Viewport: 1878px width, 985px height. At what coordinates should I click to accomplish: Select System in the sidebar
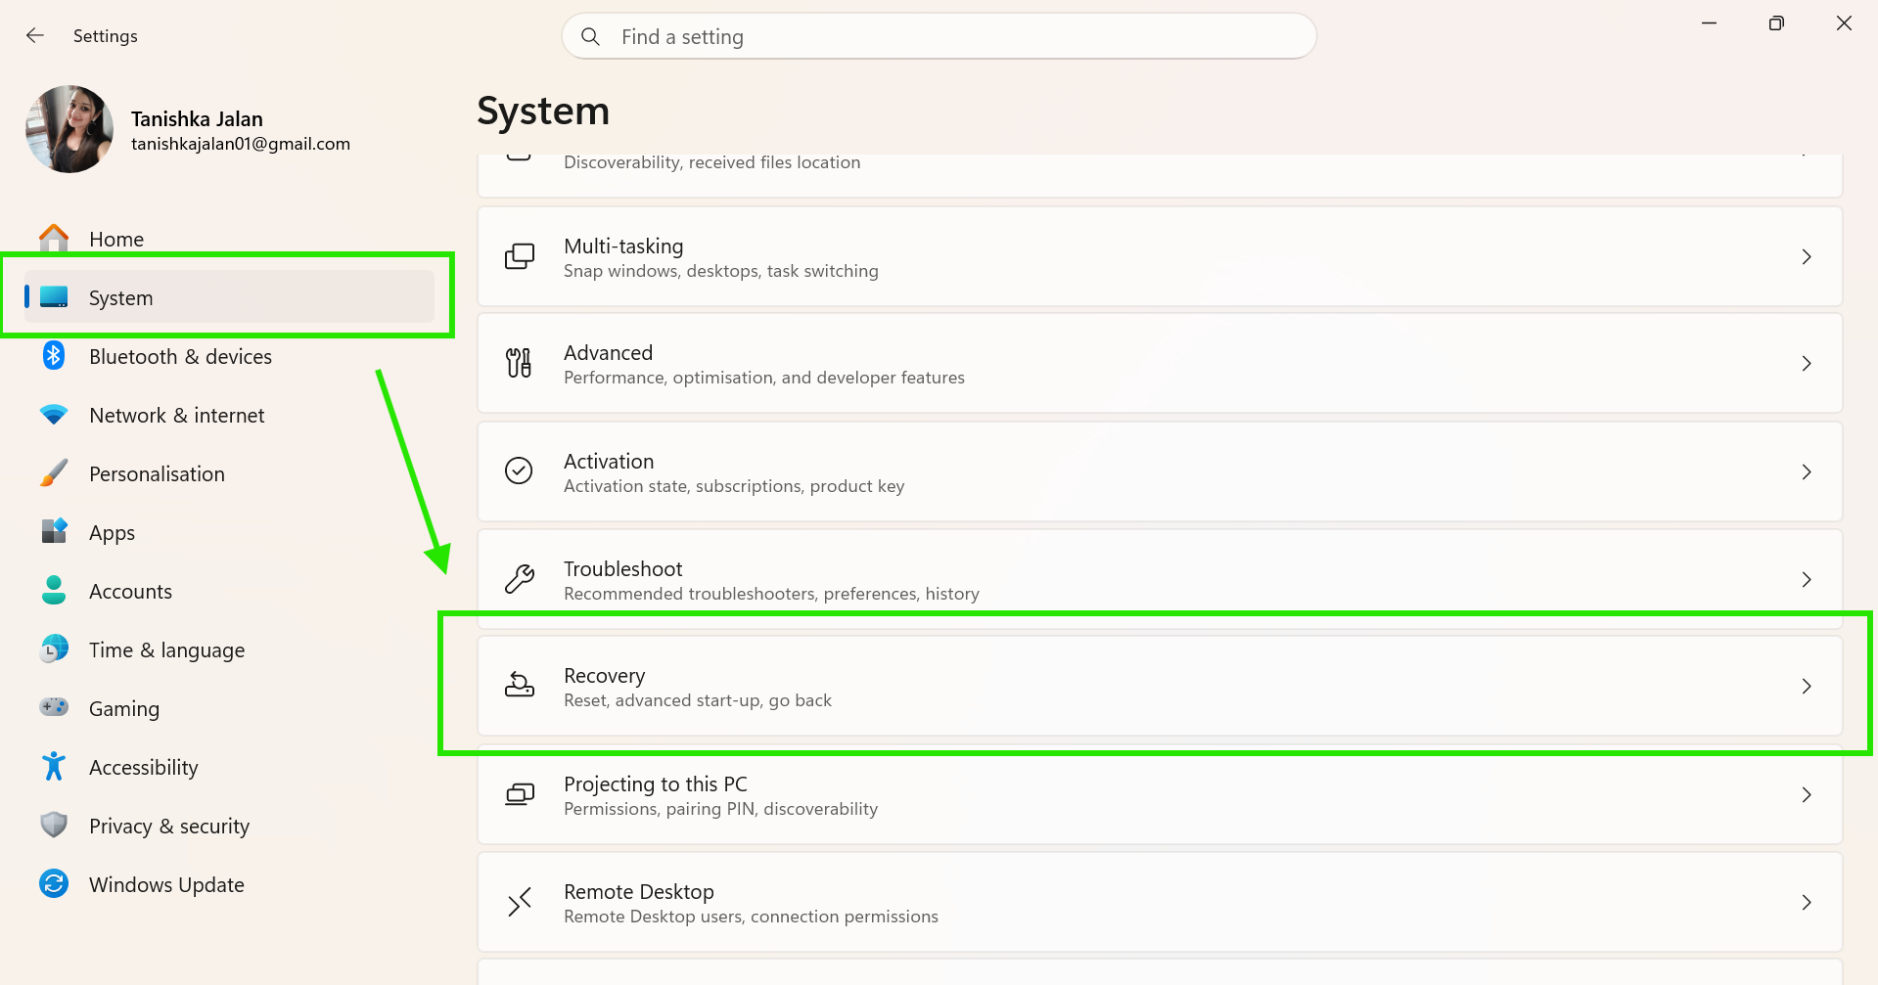229,297
